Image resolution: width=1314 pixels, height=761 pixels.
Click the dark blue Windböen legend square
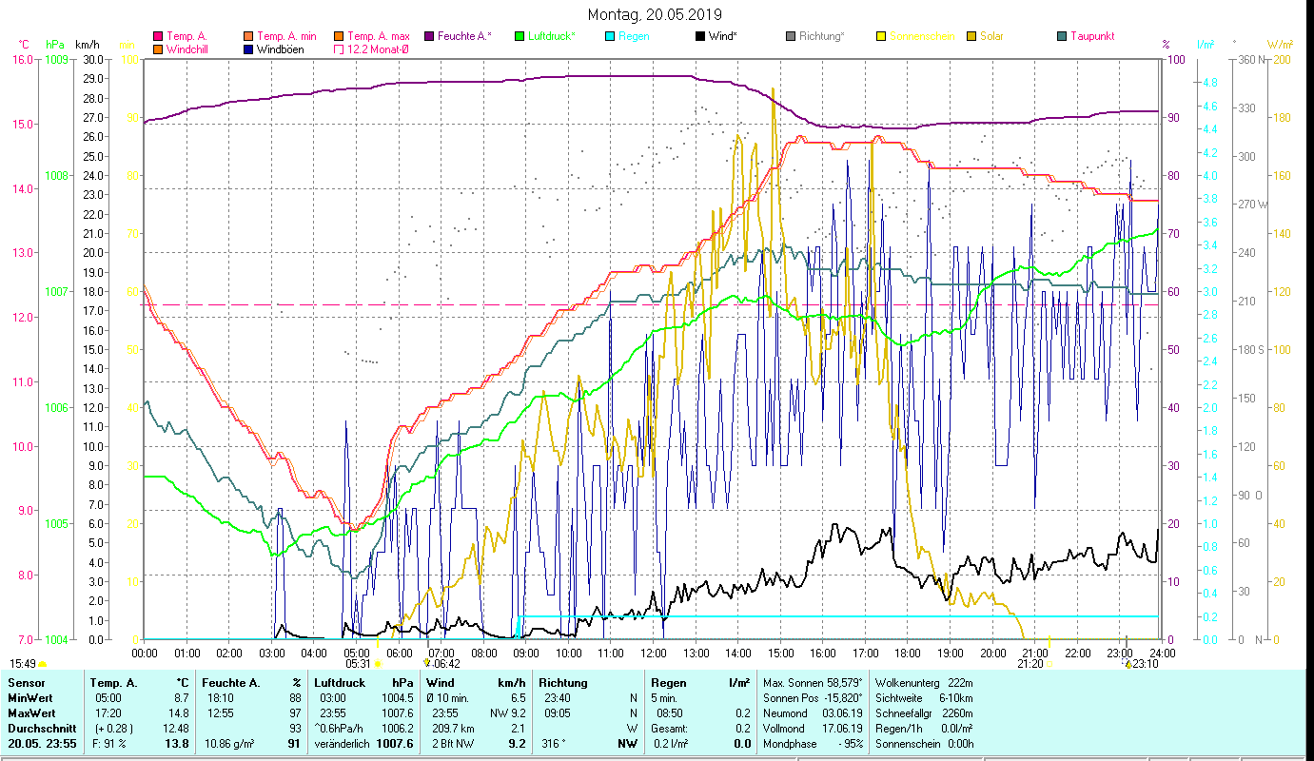point(249,49)
